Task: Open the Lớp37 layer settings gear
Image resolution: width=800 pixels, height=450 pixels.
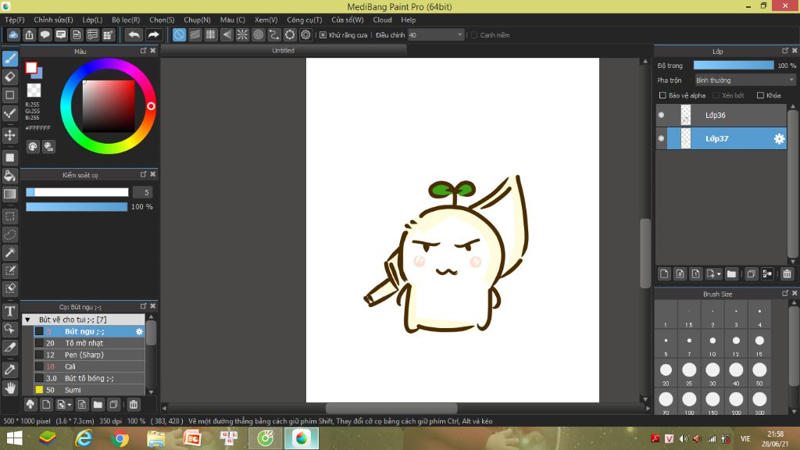Action: tap(779, 139)
